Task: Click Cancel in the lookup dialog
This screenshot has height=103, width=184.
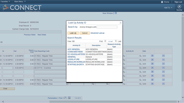Action: tap(85, 33)
